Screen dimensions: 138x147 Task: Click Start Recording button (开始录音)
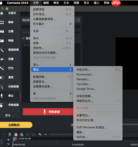click(x=48, y=112)
